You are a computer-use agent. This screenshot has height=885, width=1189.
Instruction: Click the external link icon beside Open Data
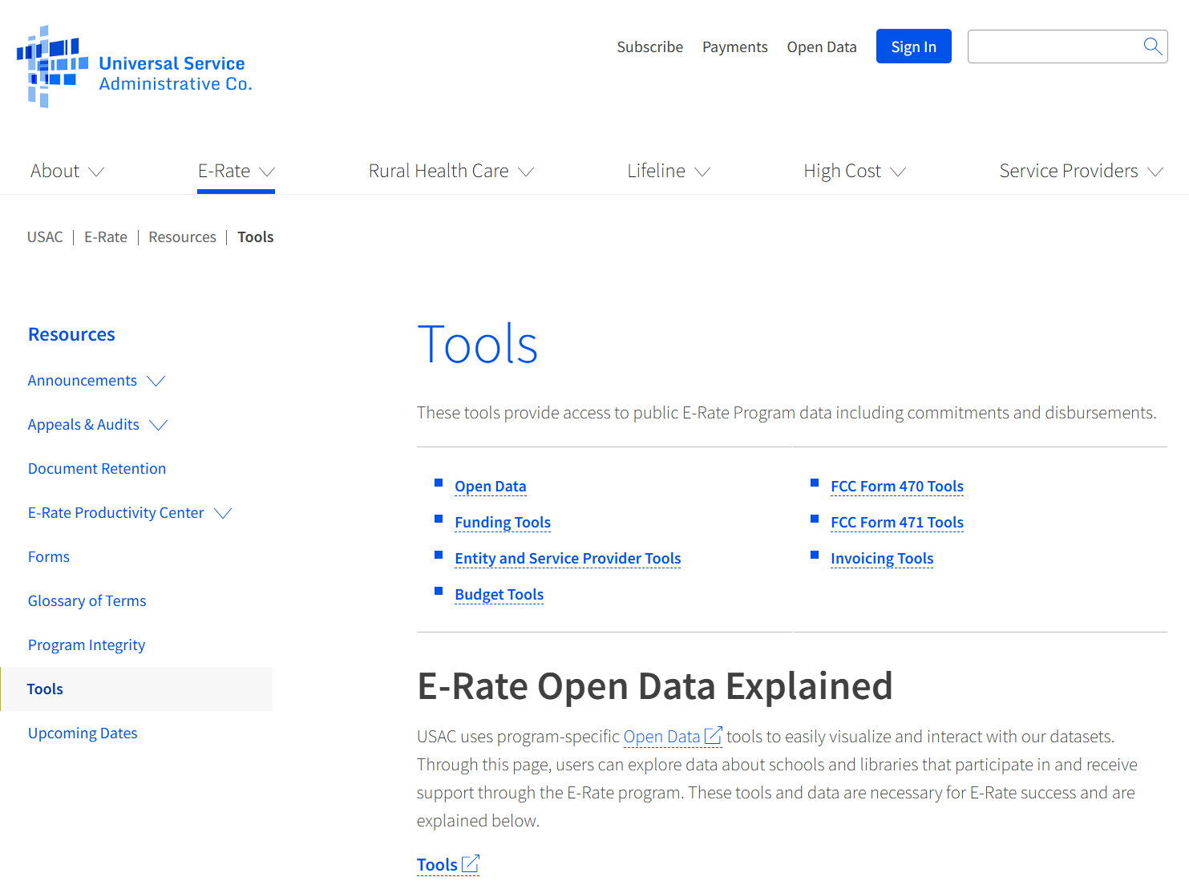pos(713,736)
